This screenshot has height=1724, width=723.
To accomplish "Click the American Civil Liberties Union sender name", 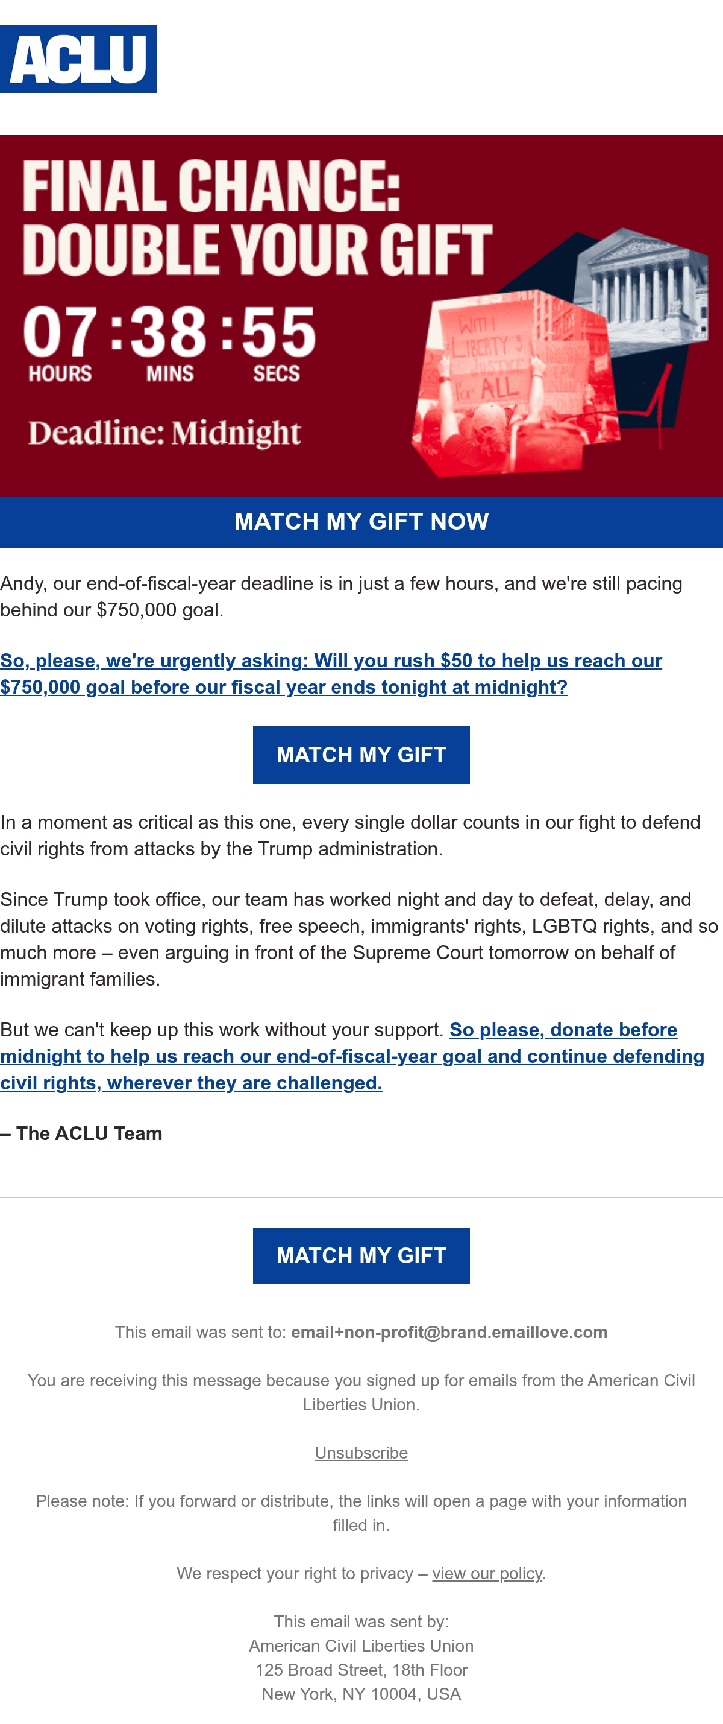I will (361, 1646).
